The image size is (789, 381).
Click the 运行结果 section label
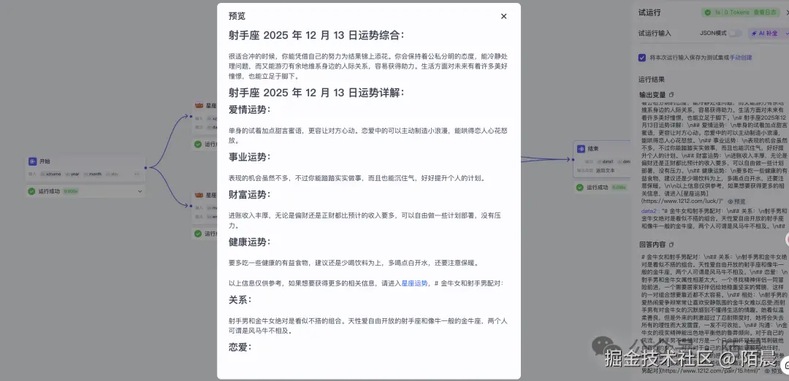652,79
